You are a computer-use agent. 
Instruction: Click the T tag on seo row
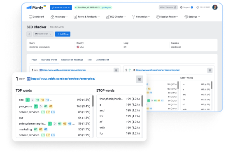[x=28, y=100]
